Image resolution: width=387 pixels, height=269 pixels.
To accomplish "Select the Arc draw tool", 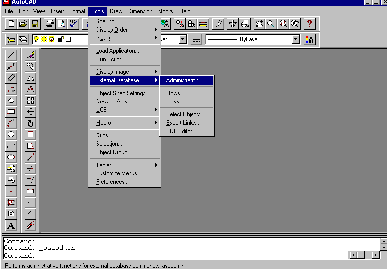I will [x=11, y=123].
